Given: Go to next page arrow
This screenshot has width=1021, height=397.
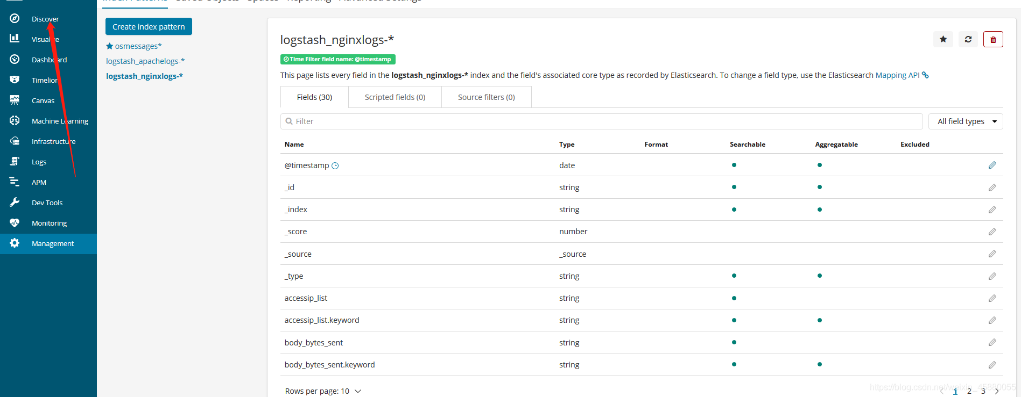Looking at the screenshot, I should point(997,392).
